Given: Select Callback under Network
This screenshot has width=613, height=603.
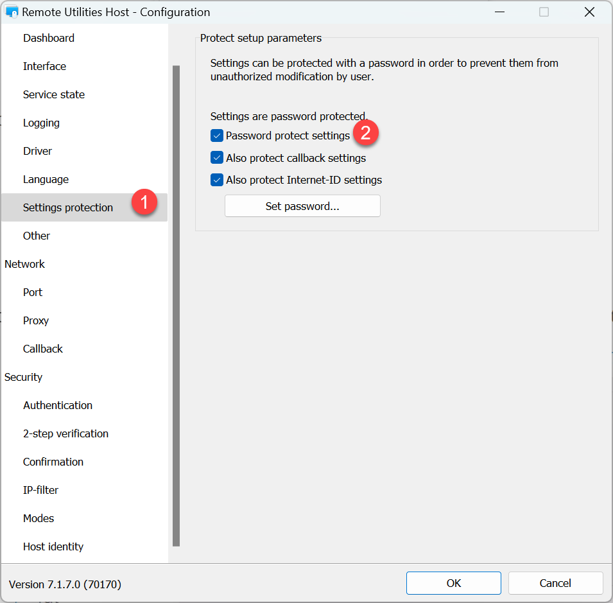Looking at the screenshot, I should (43, 349).
